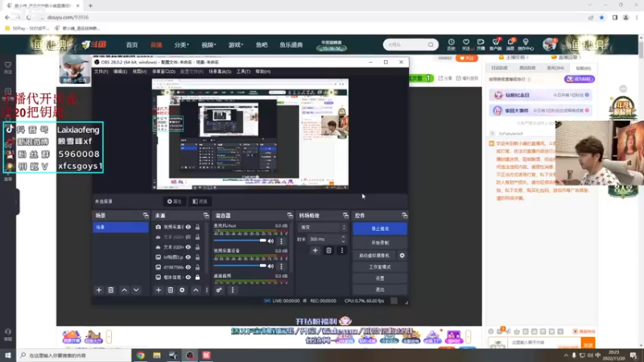Screen dimensions: 644x362
Task: Enable 工作室模式 studio mode button
Action: point(380,267)
